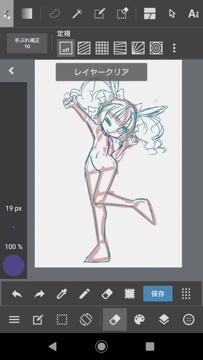Select the panel divide tool
This screenshot has height=360, width=203.
(x=150, y=13)
